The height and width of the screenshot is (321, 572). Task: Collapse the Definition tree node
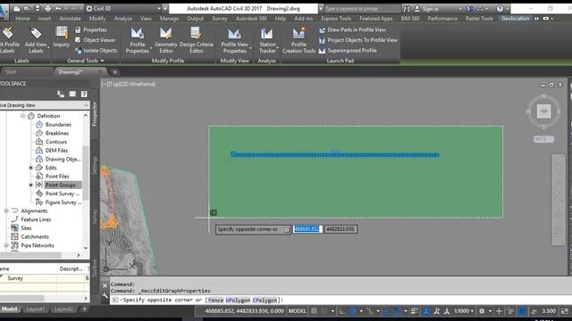(22, 116)
